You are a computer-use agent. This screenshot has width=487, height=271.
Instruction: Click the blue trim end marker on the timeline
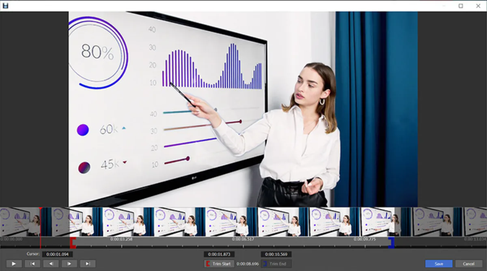[391, 243]
